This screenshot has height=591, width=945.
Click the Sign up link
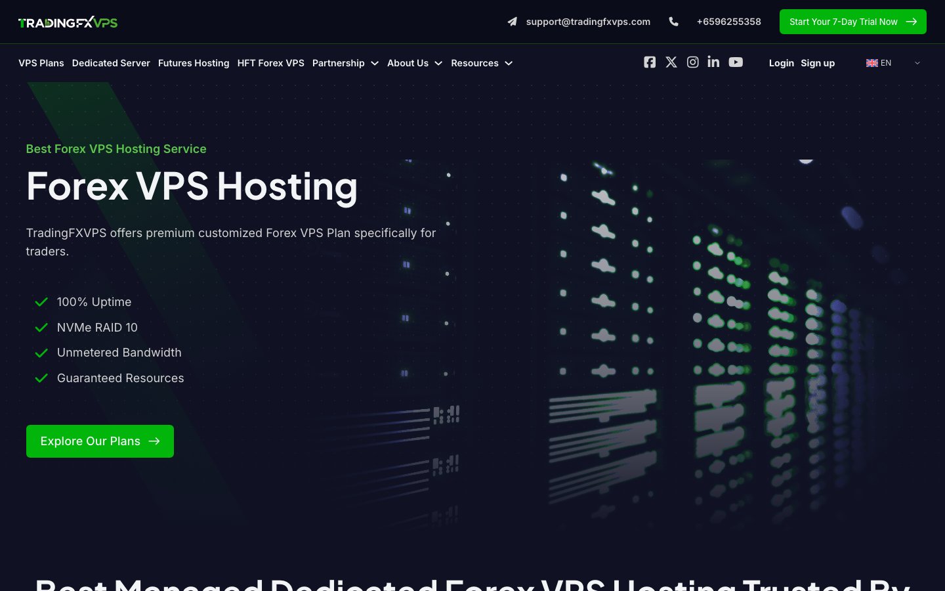[818, 63]
